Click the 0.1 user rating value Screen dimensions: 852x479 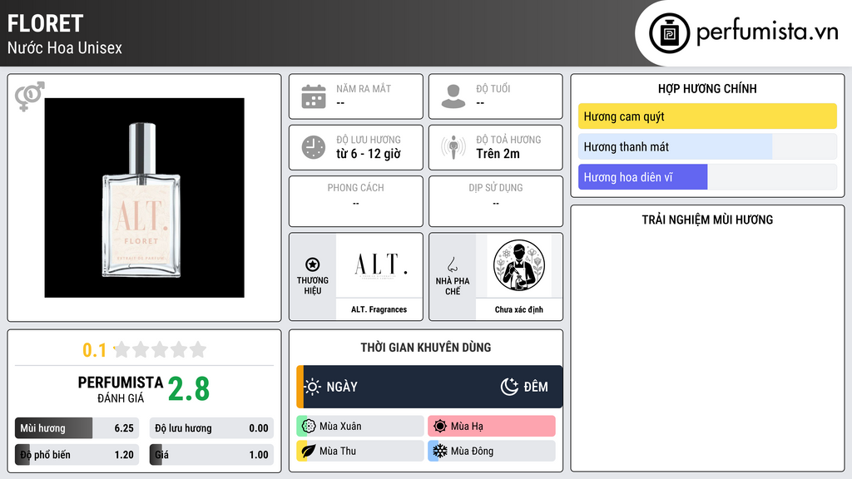coord(94,350)
